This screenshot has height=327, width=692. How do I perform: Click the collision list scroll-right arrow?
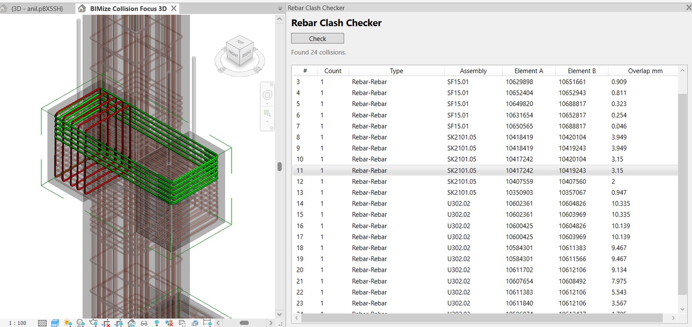pyautogui.click(x=674, y=318)
